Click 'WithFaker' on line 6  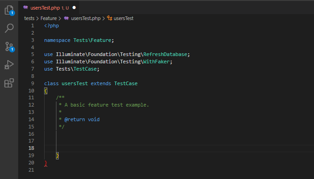coord(157,61)
